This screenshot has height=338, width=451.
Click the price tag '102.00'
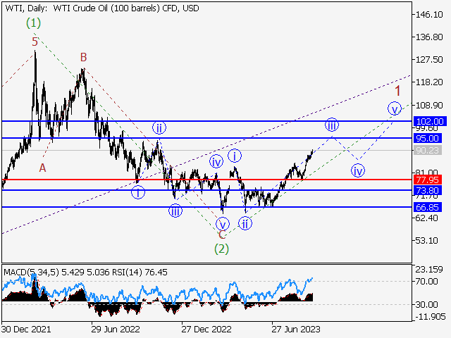(x=430, y=121)
